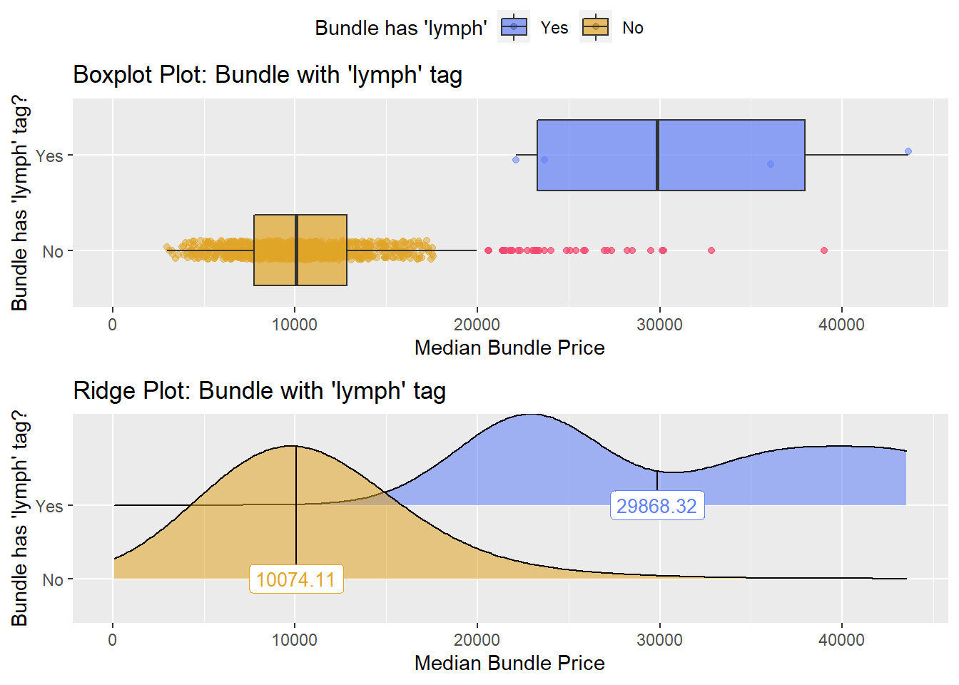Image resolution: width=959 pixels, height=685 pixels.
Task: Click the rightmost red outlier point near 39000
Action: point(824,250)
